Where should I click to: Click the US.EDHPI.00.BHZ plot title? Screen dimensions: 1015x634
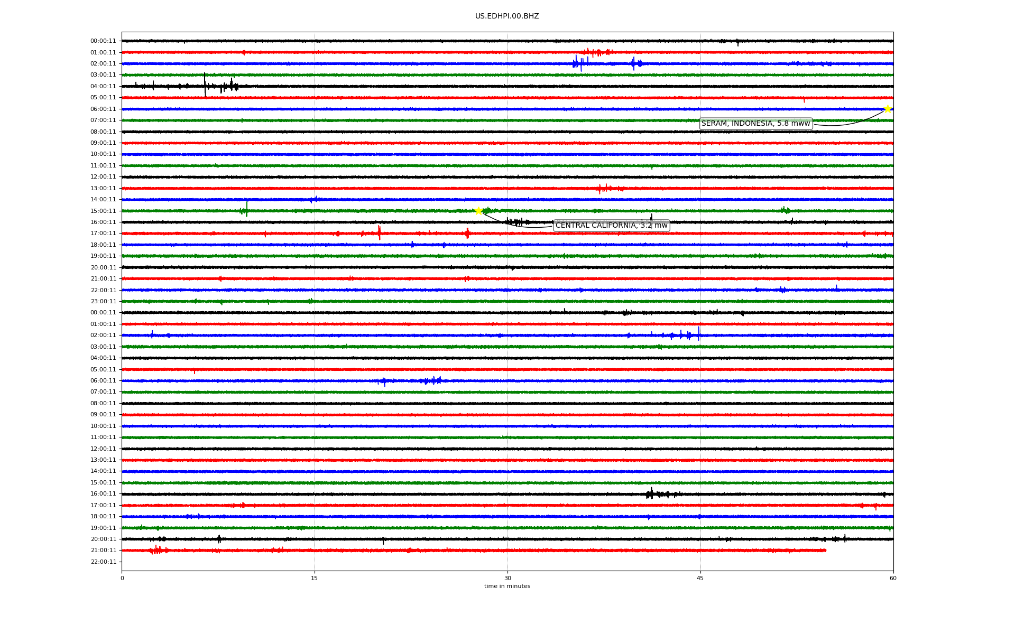(507, 16)
